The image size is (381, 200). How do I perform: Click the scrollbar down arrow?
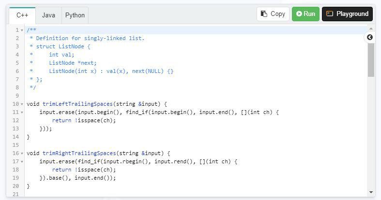point(371,192)
